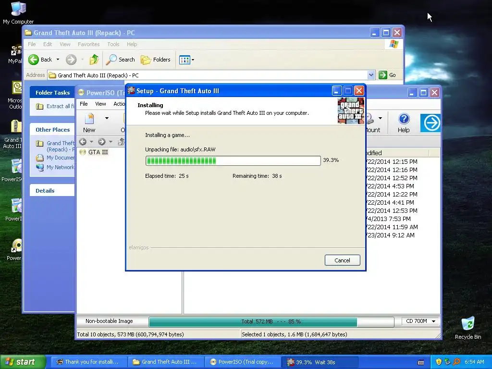Select the row dated 23/2014 9:12 AM
The width and height of the screenshot is (492, 369).
pos(391,235)
